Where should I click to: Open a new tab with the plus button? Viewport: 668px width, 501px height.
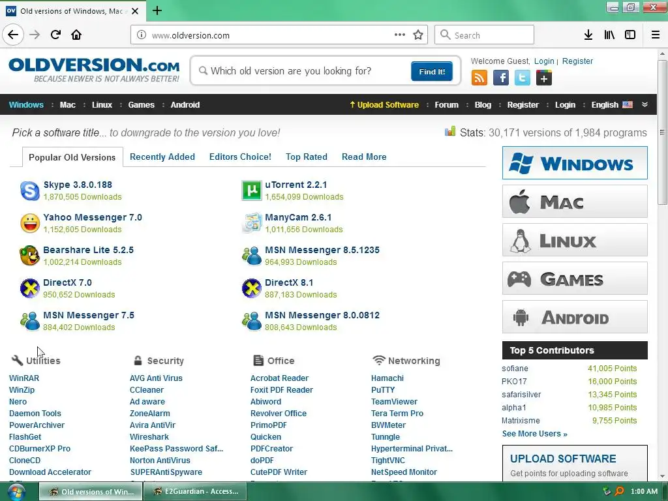click(x=157, y=10)
